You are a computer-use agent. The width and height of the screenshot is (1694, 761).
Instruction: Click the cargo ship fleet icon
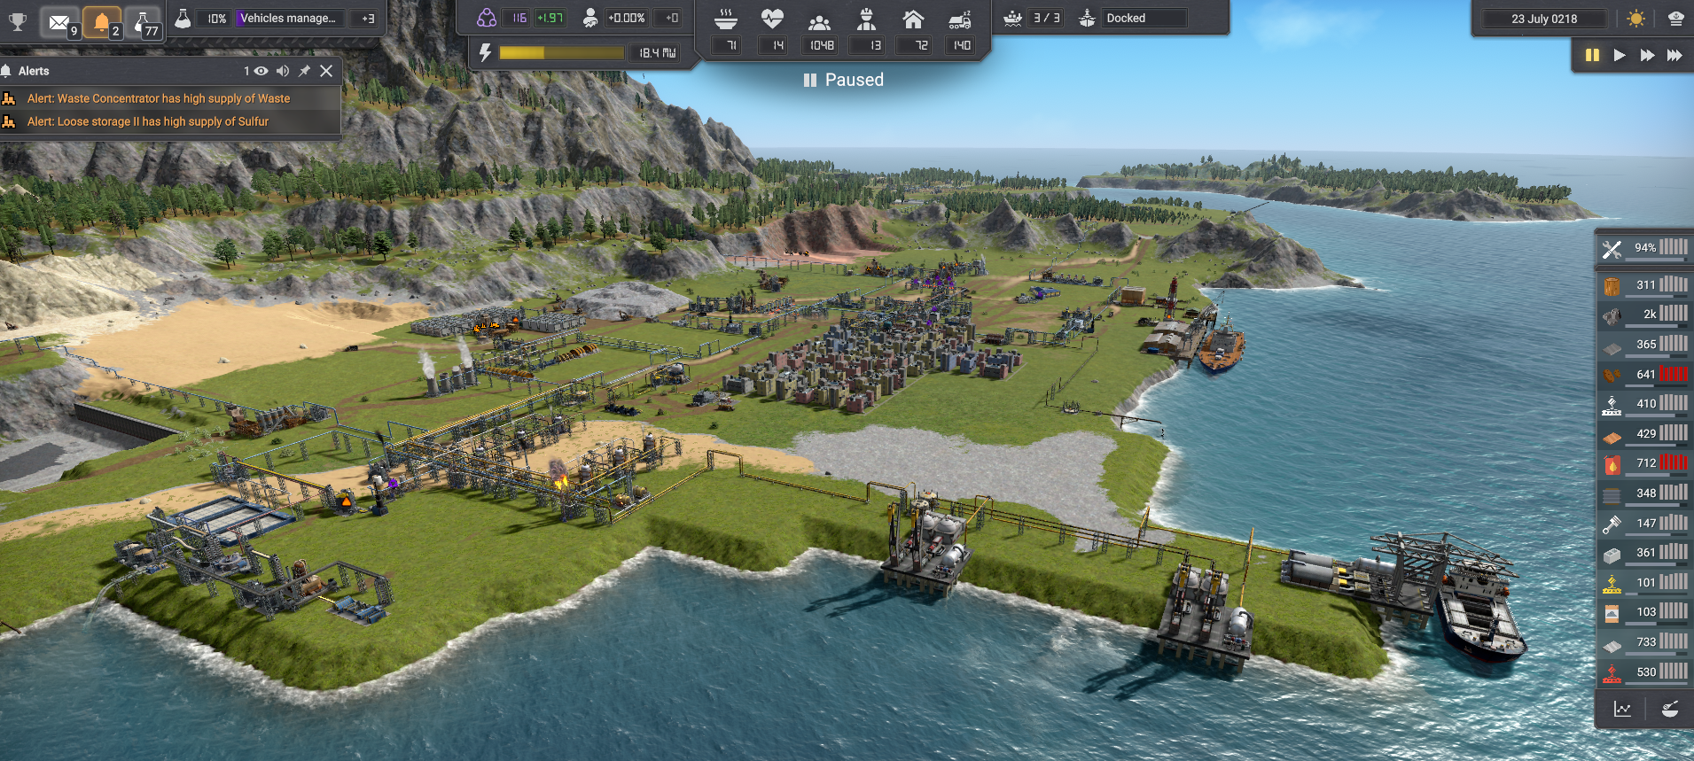(x=1012, y=18)
